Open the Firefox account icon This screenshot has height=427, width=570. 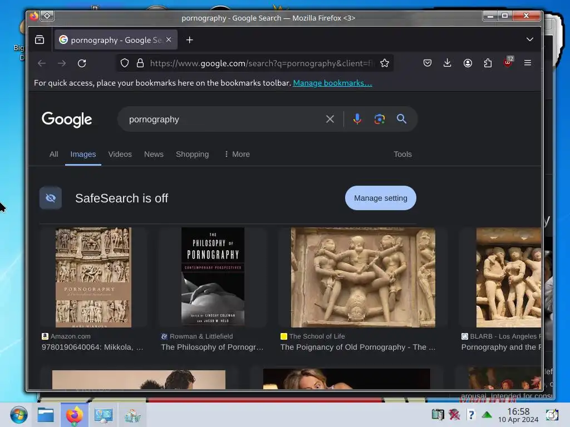coord(468,63)
